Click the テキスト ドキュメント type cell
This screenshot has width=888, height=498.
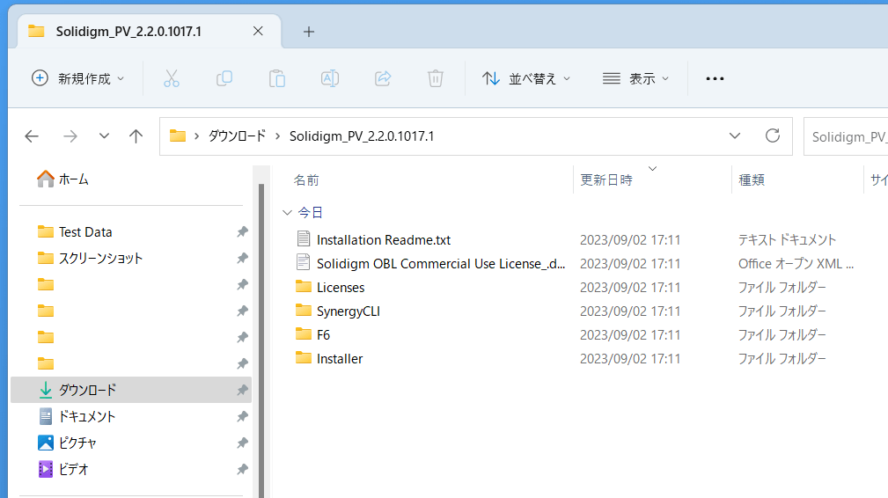coord(787,240)
